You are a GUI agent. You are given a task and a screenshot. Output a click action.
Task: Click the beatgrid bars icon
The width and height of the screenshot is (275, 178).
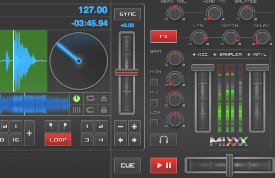(x=76, y=110)
